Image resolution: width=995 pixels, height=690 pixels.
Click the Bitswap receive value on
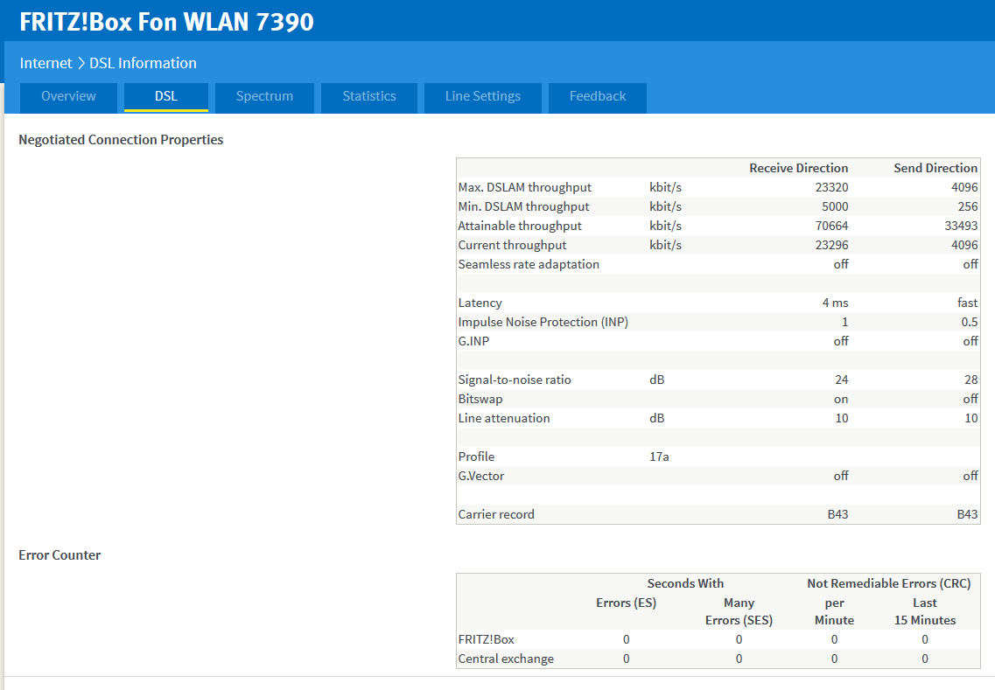click(841, 399)
